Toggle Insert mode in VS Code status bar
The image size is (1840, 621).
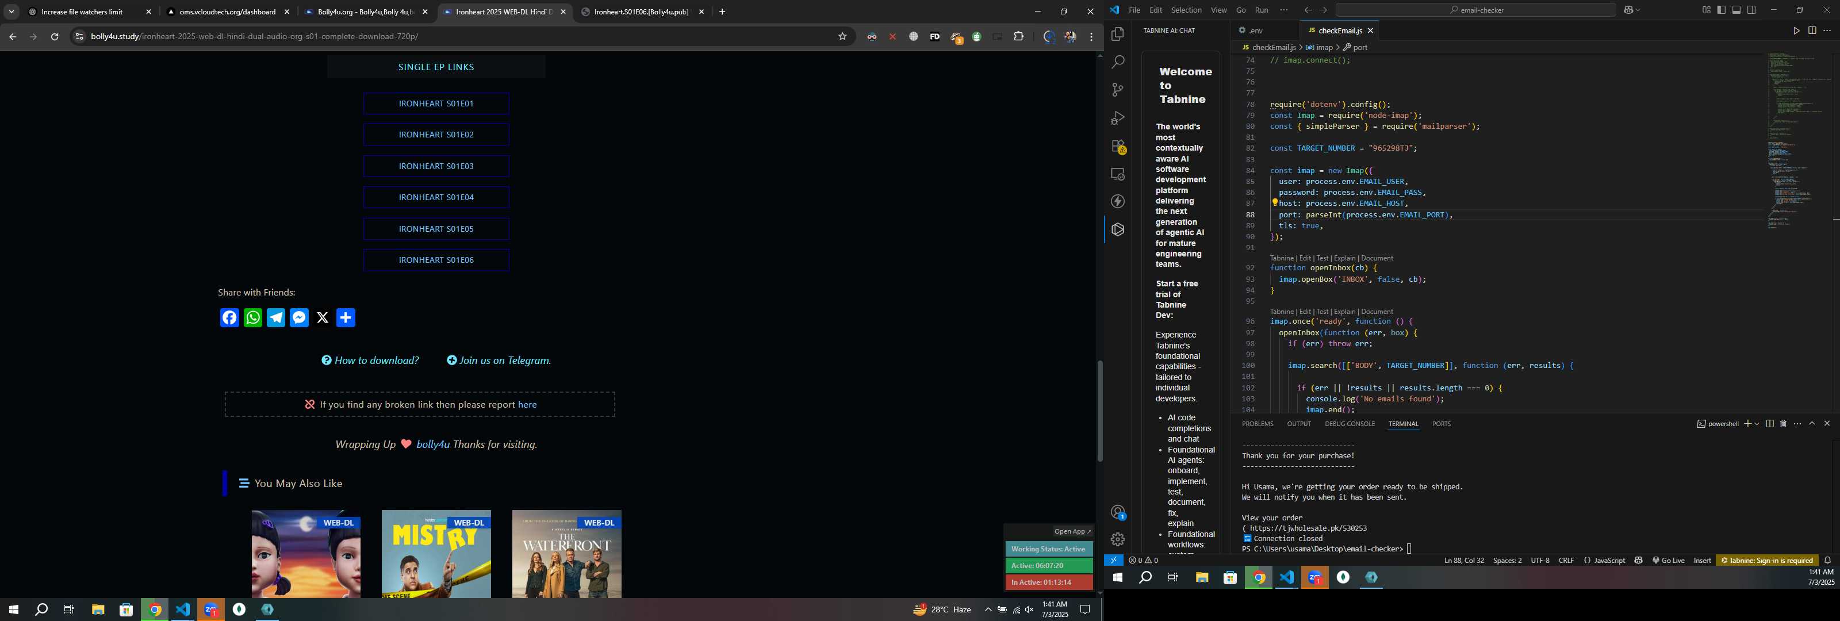[1702, 560]
